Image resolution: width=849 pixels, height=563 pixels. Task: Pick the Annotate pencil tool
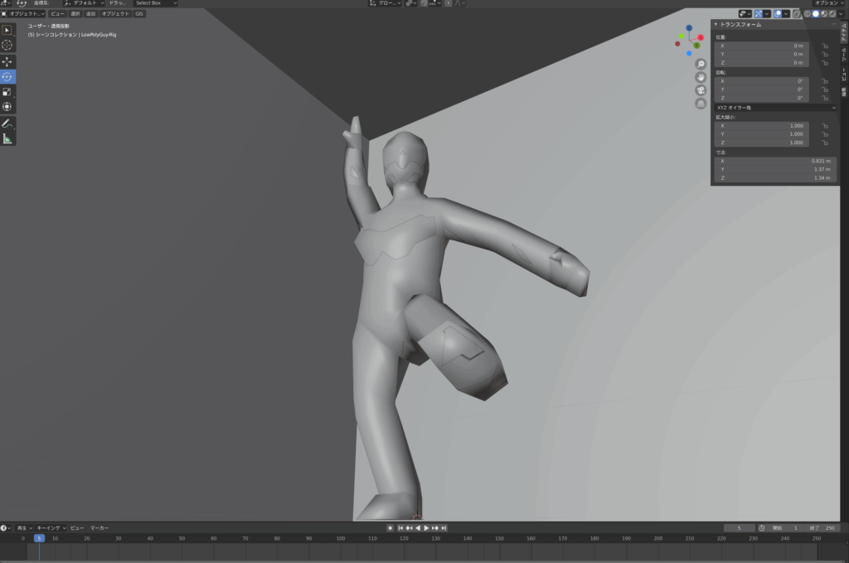tap(7, 123)
